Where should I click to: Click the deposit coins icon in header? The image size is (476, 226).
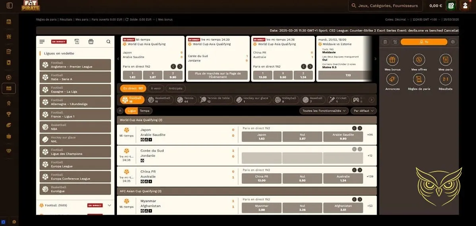coord(451,6)
